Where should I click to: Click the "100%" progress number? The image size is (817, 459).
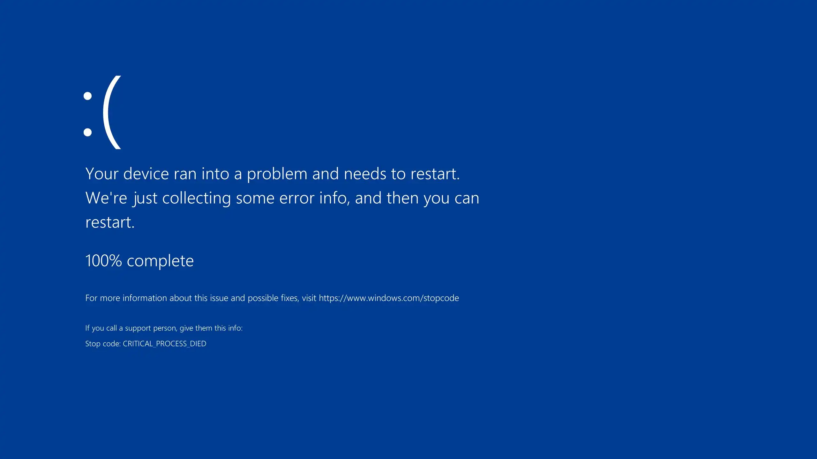click(x=104, y=261)
